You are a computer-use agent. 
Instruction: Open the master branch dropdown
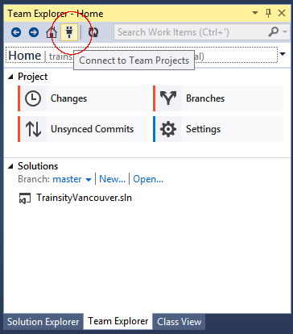tap(72, 179)
